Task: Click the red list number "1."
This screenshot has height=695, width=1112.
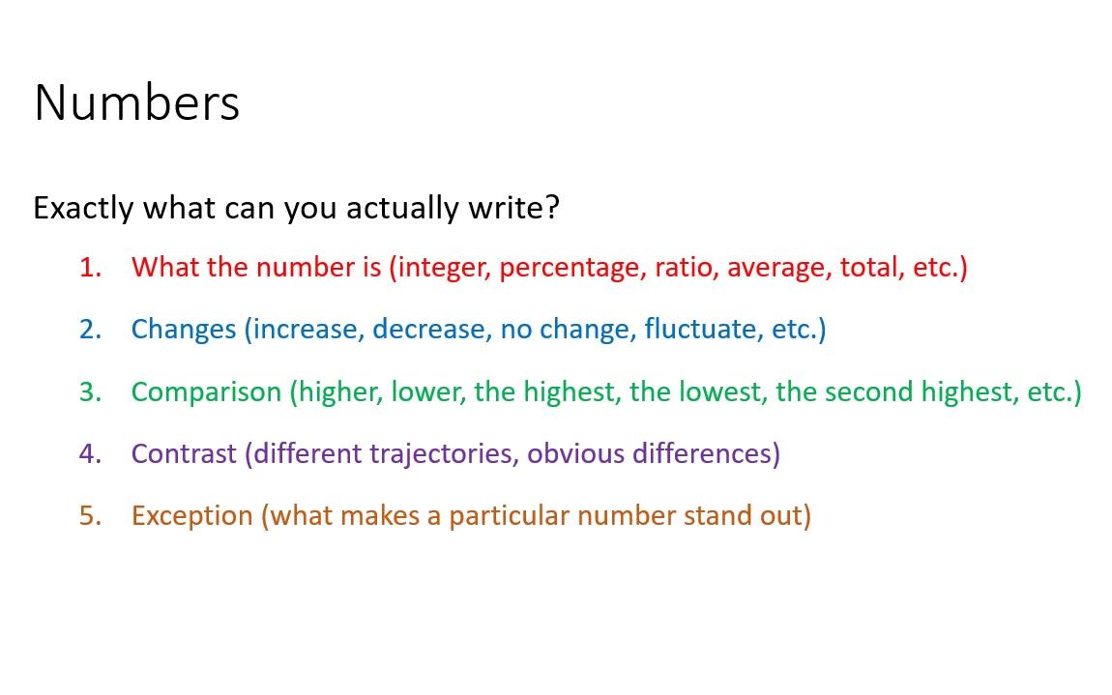Action: [91, 268]
